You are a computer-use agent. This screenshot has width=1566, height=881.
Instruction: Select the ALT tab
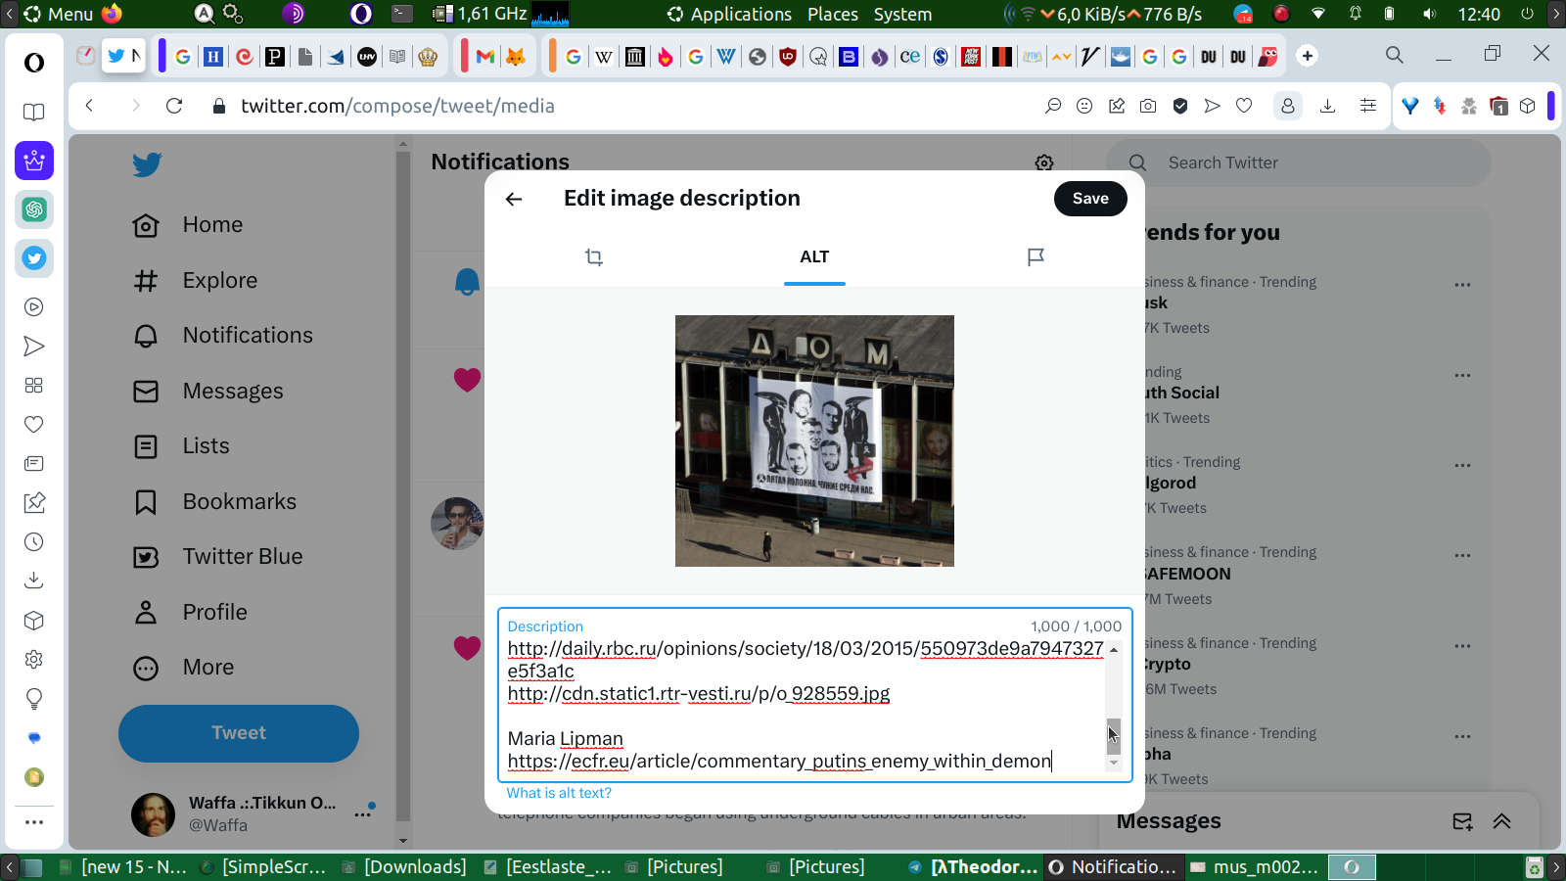click(814, 256)
